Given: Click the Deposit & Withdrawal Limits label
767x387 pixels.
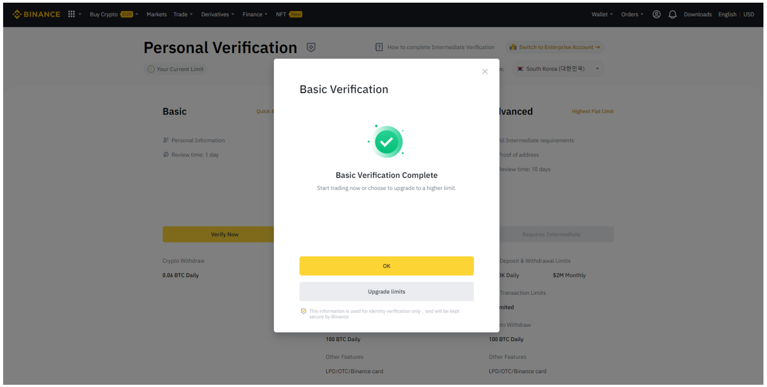Looking at the screenshot, I should pyautogui.click(x=535, y=261).
